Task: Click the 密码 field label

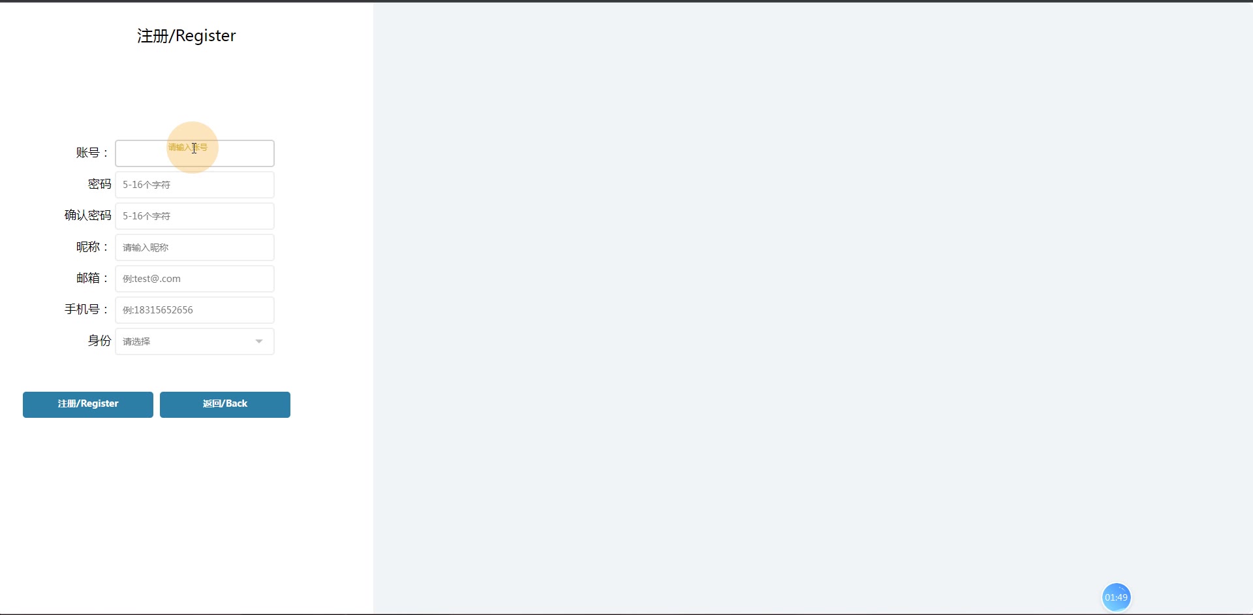Action: (100, 184)
